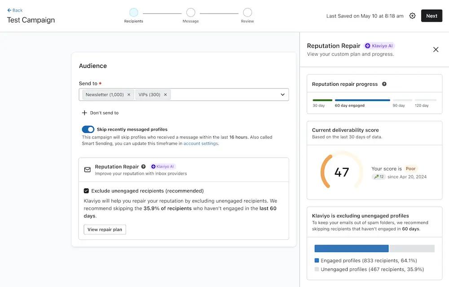Open the View repair plan button

tap(105, 229)
